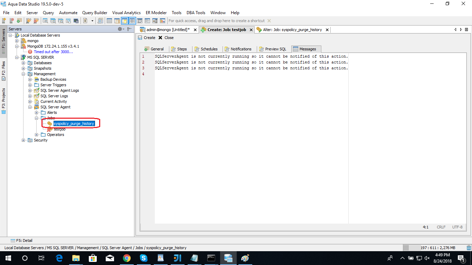Screen dimensions: 472x265
Task: Toggle the F5: Detail bottom panel
Action: (21, 241)
